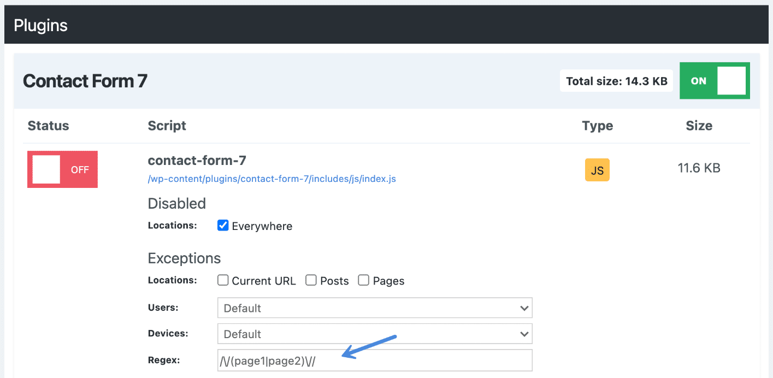Viewport: 773px width, 378px height.
Task: Click the Size column header
Action: (x=699, y=126)
